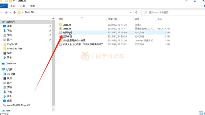Switch to the 主页 ribbon tab
The width and height of the screenshot is (205, 115).
(x=13, y=6)
